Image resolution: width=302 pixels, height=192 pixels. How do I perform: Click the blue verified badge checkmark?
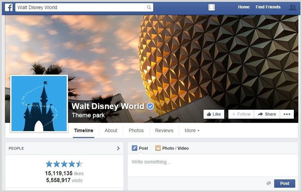pos(150,106)
